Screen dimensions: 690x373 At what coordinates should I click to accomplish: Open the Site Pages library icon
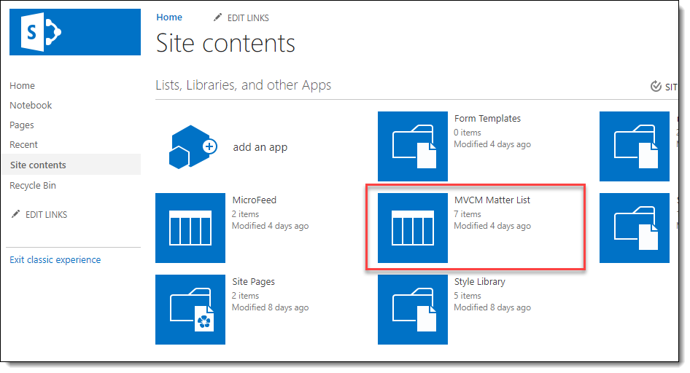[x=190, y=310]
